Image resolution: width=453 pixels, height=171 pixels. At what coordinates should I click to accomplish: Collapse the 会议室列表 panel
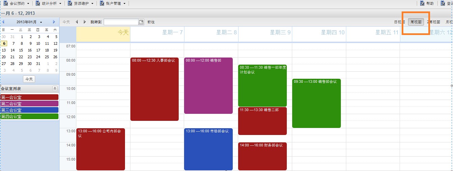click(x=55, y=89)
